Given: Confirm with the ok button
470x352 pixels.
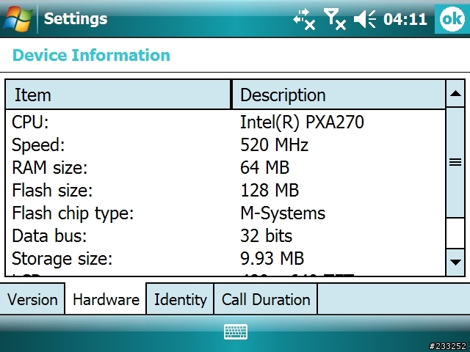Looking at the screenshot, I should (452, 18).
